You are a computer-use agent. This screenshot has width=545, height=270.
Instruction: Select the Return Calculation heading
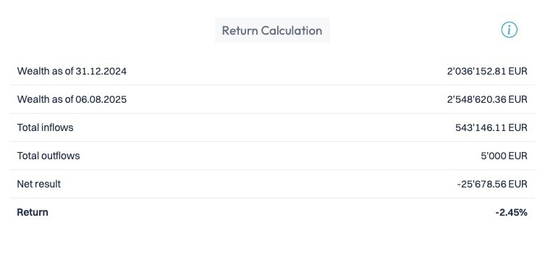click(x=272, y=30)
